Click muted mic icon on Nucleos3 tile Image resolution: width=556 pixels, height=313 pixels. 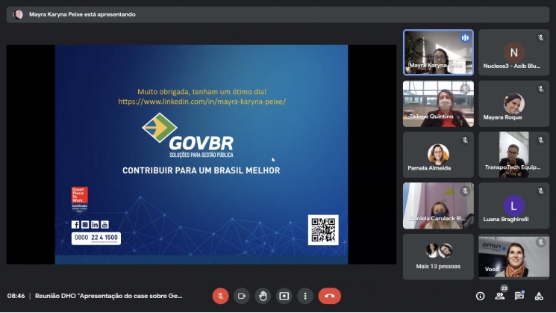pyautogui.click(x=541, y=37)
